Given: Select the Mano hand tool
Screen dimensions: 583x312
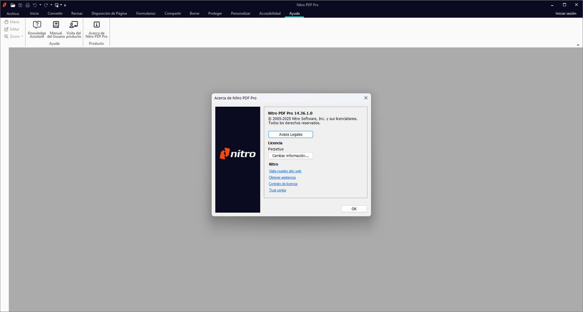Looking at the screenshot, I should pos(12,22).
